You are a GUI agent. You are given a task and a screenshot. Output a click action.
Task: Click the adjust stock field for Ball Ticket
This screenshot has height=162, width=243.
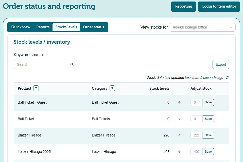click(x=196, y=119)
